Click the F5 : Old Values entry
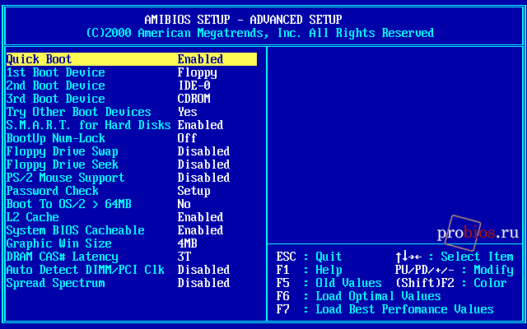This screenshot has height=329, width=527. click(x=329, y=283)
